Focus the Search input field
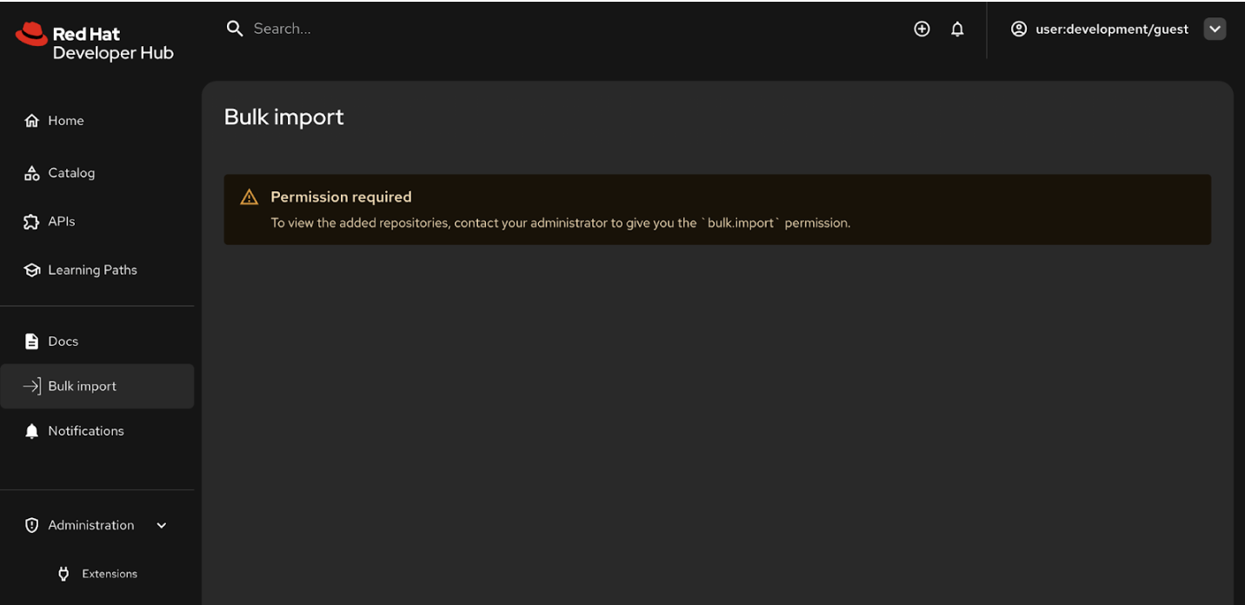Image resolution: width=1245 pixels, height=605 pixels. [565, 29]
